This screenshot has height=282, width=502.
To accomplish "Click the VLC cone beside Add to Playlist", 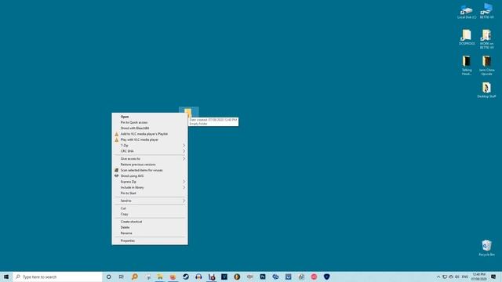I will 117,134.
